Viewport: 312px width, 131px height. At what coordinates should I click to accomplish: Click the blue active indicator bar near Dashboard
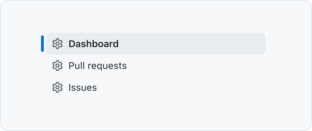coord(42,44)
